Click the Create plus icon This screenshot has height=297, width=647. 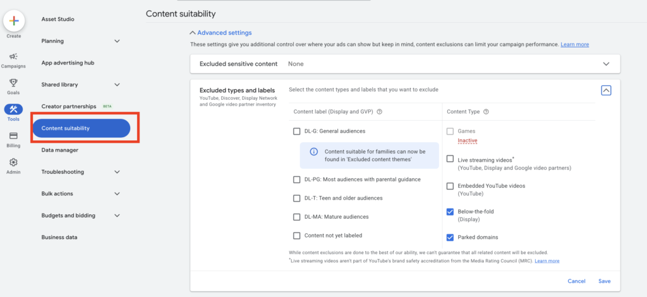tap(14, 21)
